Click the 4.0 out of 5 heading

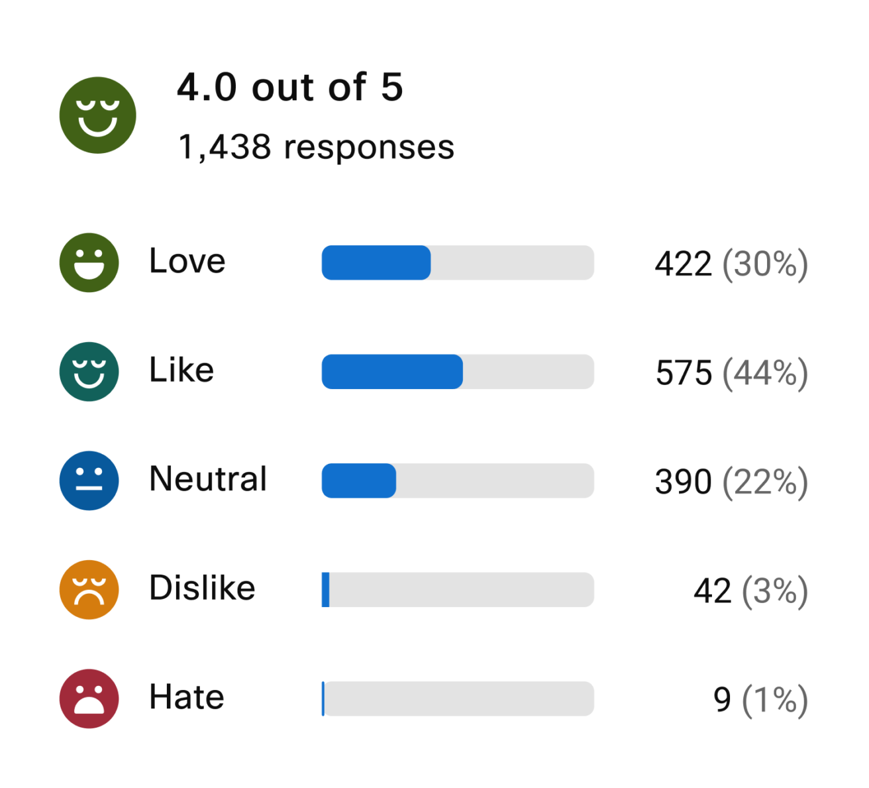pyautogui.click(x=290, y=87)
